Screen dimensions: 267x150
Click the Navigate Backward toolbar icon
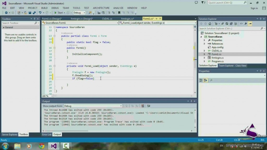pyautogui.click(x=6, y=13)
